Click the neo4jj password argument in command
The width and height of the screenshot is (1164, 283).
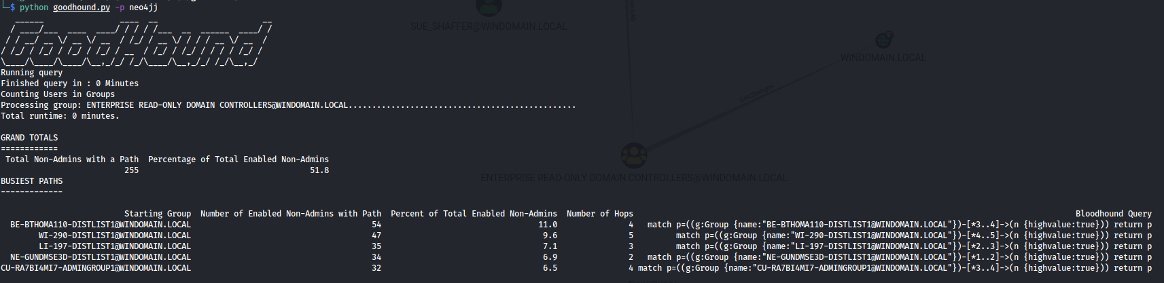143,7
